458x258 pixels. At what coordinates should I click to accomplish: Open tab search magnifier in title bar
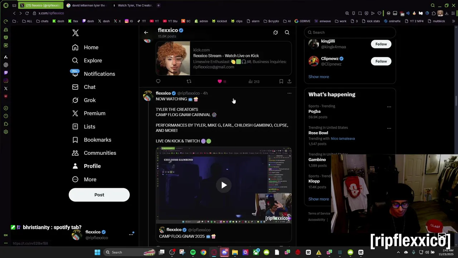(433, 5)
